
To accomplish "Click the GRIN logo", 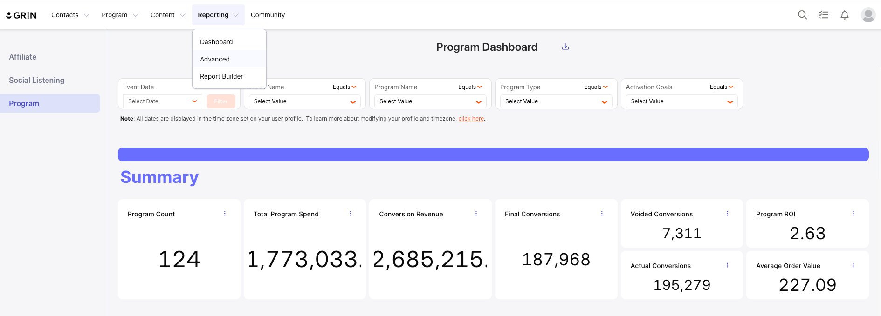I will 21,15.
